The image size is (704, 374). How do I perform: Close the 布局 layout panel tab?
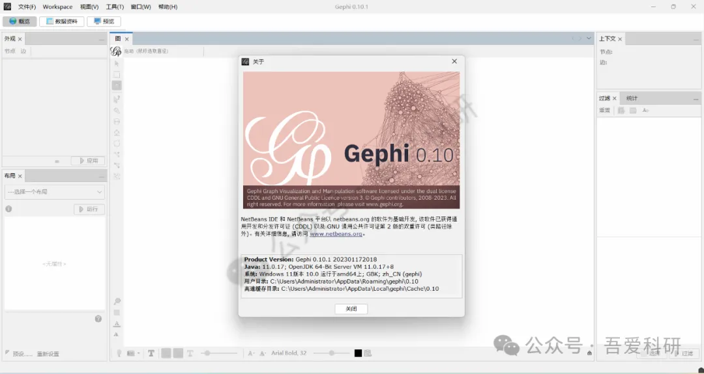click(x=20, y=176)
